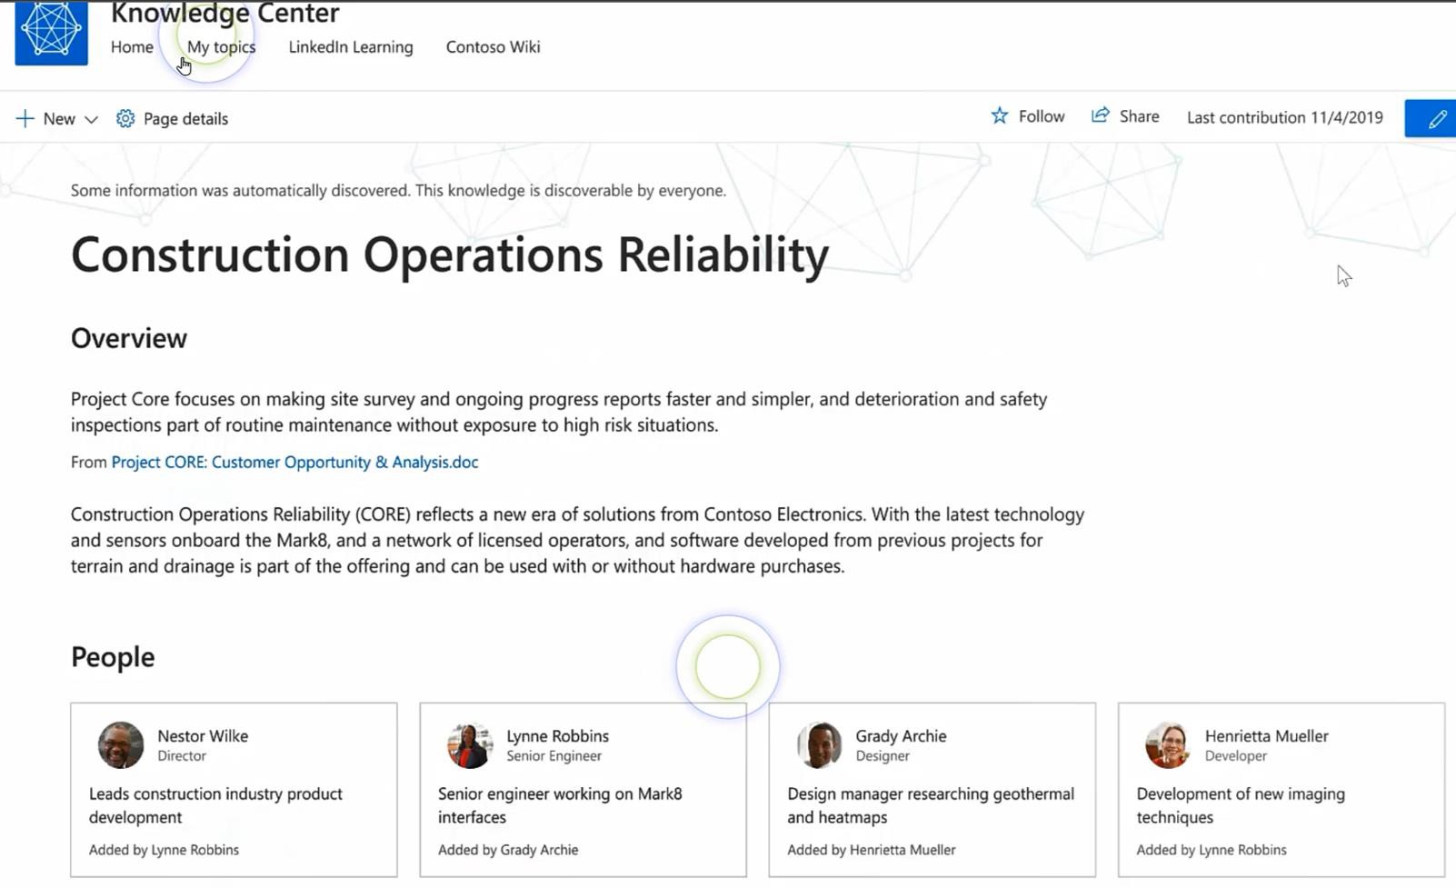Click 'Added by Henrietta Mueller' text
The height and width of the screenshot is (888, 1456).
[872, 850]
